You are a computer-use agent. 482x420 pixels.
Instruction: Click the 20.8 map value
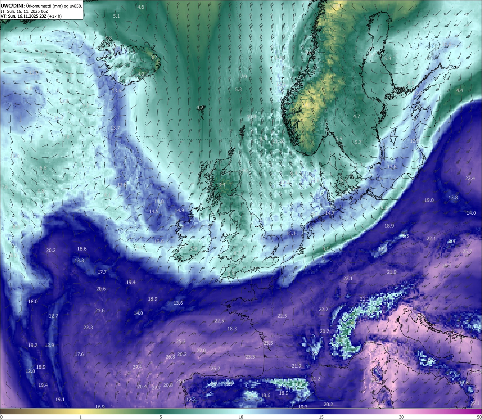[168, 385]
